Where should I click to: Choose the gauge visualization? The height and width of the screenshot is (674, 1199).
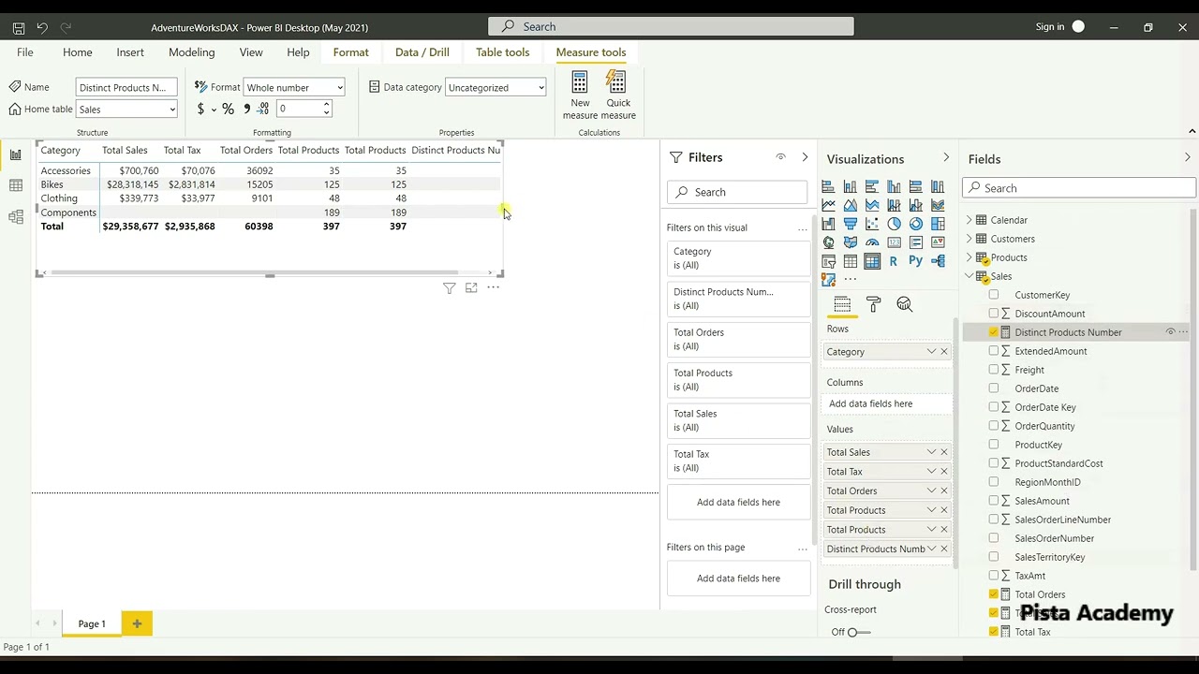[872, 242]
